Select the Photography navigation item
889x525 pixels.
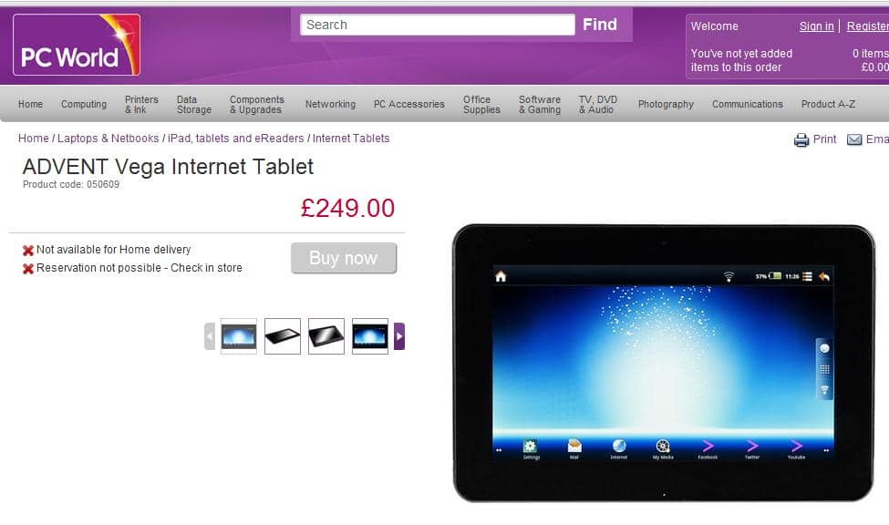pyautogui.click(x=666, y=104)
